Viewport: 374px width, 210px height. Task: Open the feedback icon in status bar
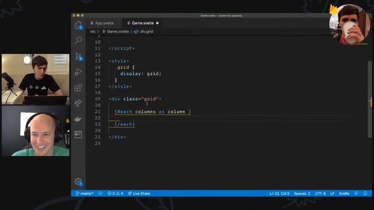click(x=356, y=193)
